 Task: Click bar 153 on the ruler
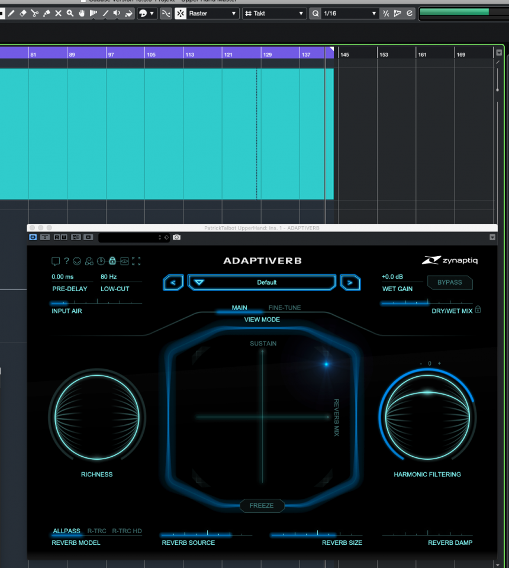384,54
